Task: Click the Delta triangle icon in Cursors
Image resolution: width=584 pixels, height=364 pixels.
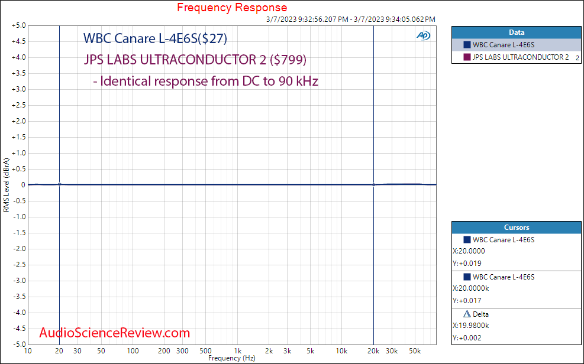Action: click(x=467, y=314)
